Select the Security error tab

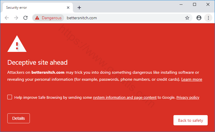38,8
